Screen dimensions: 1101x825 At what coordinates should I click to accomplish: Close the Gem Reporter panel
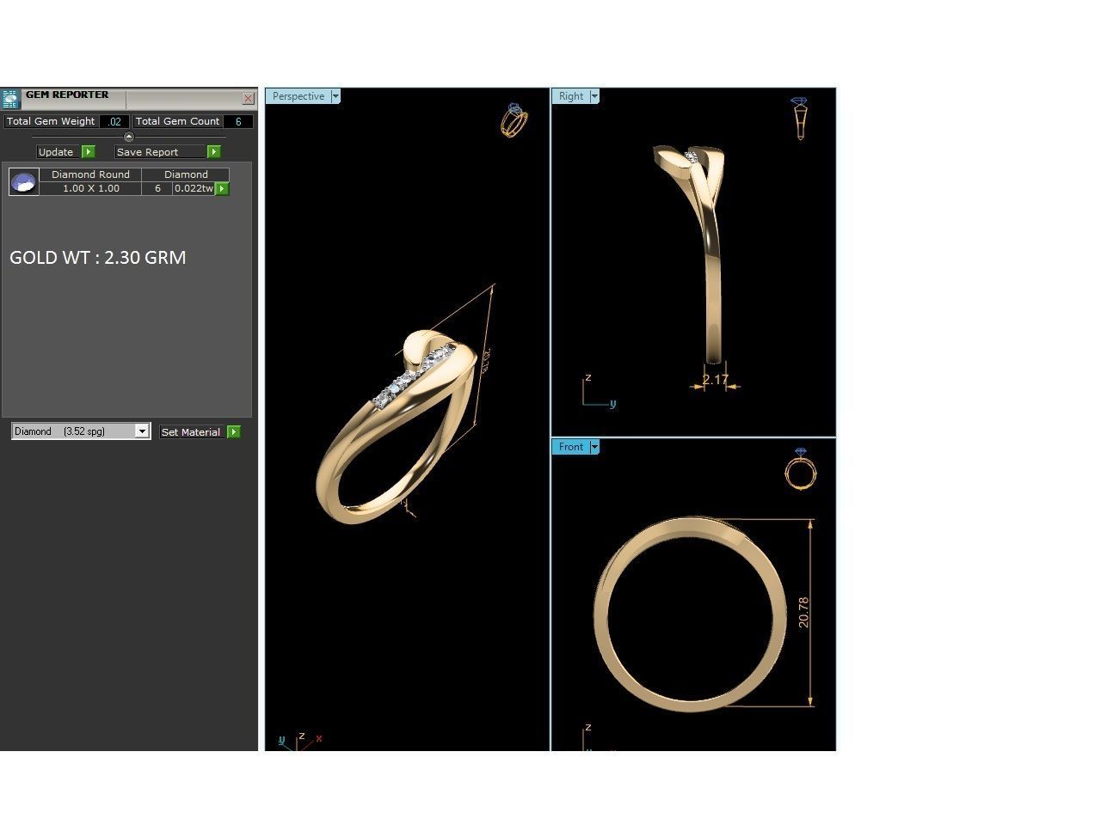(249, 99)
